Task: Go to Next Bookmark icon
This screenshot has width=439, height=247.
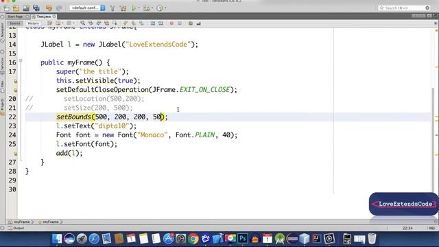Action: pyautogui.click(x=134, y=23)
